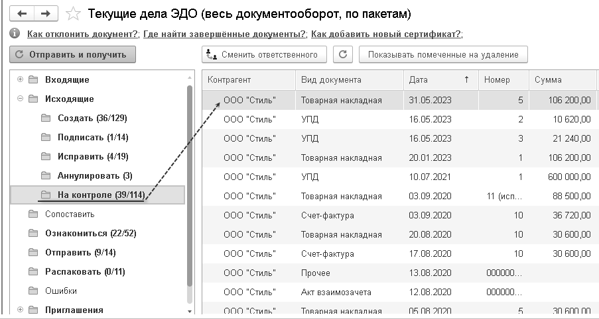Add page to favorites with star icon
This screenshot has width=599, height=319.
(x=73, y=14)
